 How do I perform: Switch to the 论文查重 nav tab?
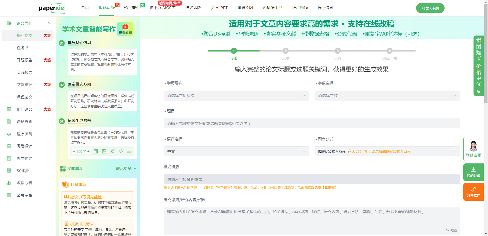click(x=132, y=8)
